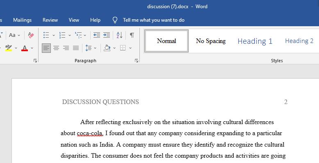Increase the paragraph indent

106,35
